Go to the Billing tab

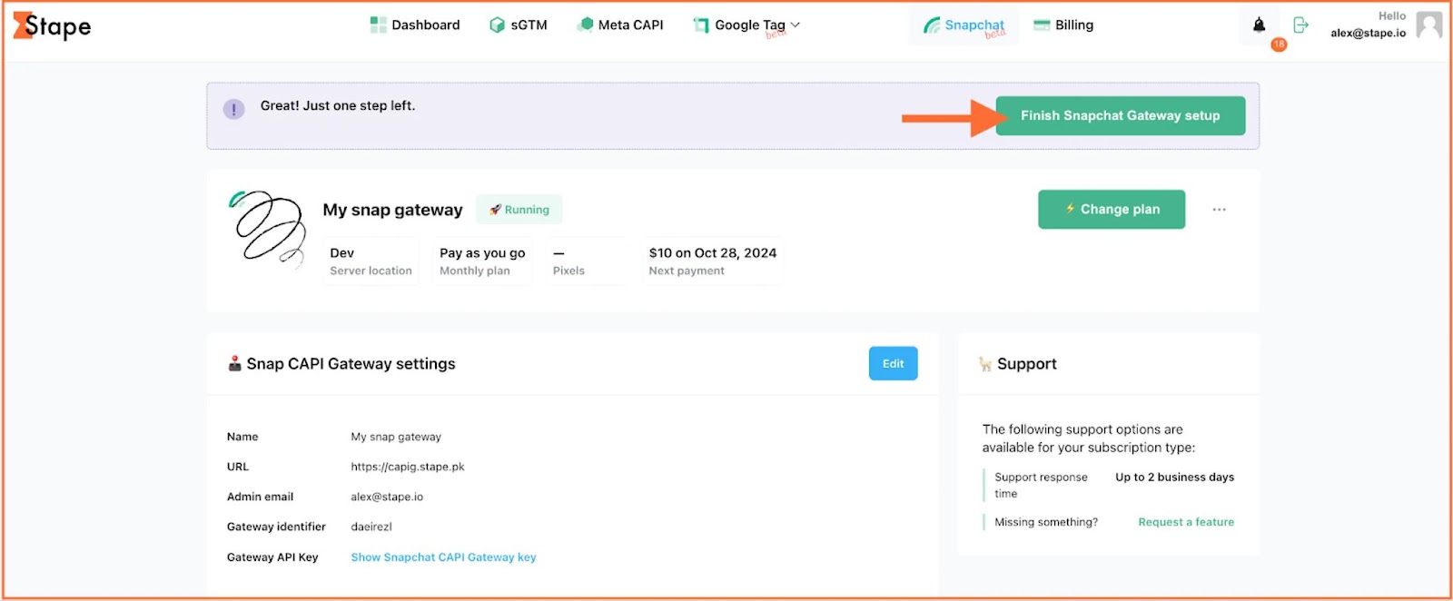coord(1063,25)
